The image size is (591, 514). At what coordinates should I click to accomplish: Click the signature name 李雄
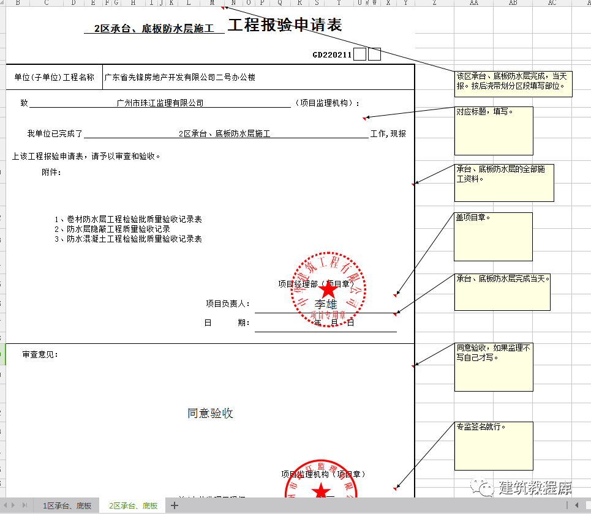pos(326,304)
